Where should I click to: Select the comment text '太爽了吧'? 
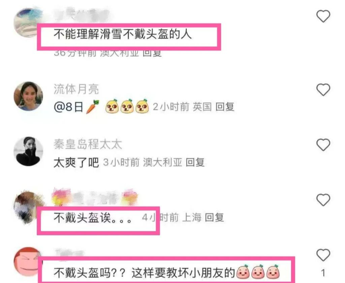(x=76, y=162)
